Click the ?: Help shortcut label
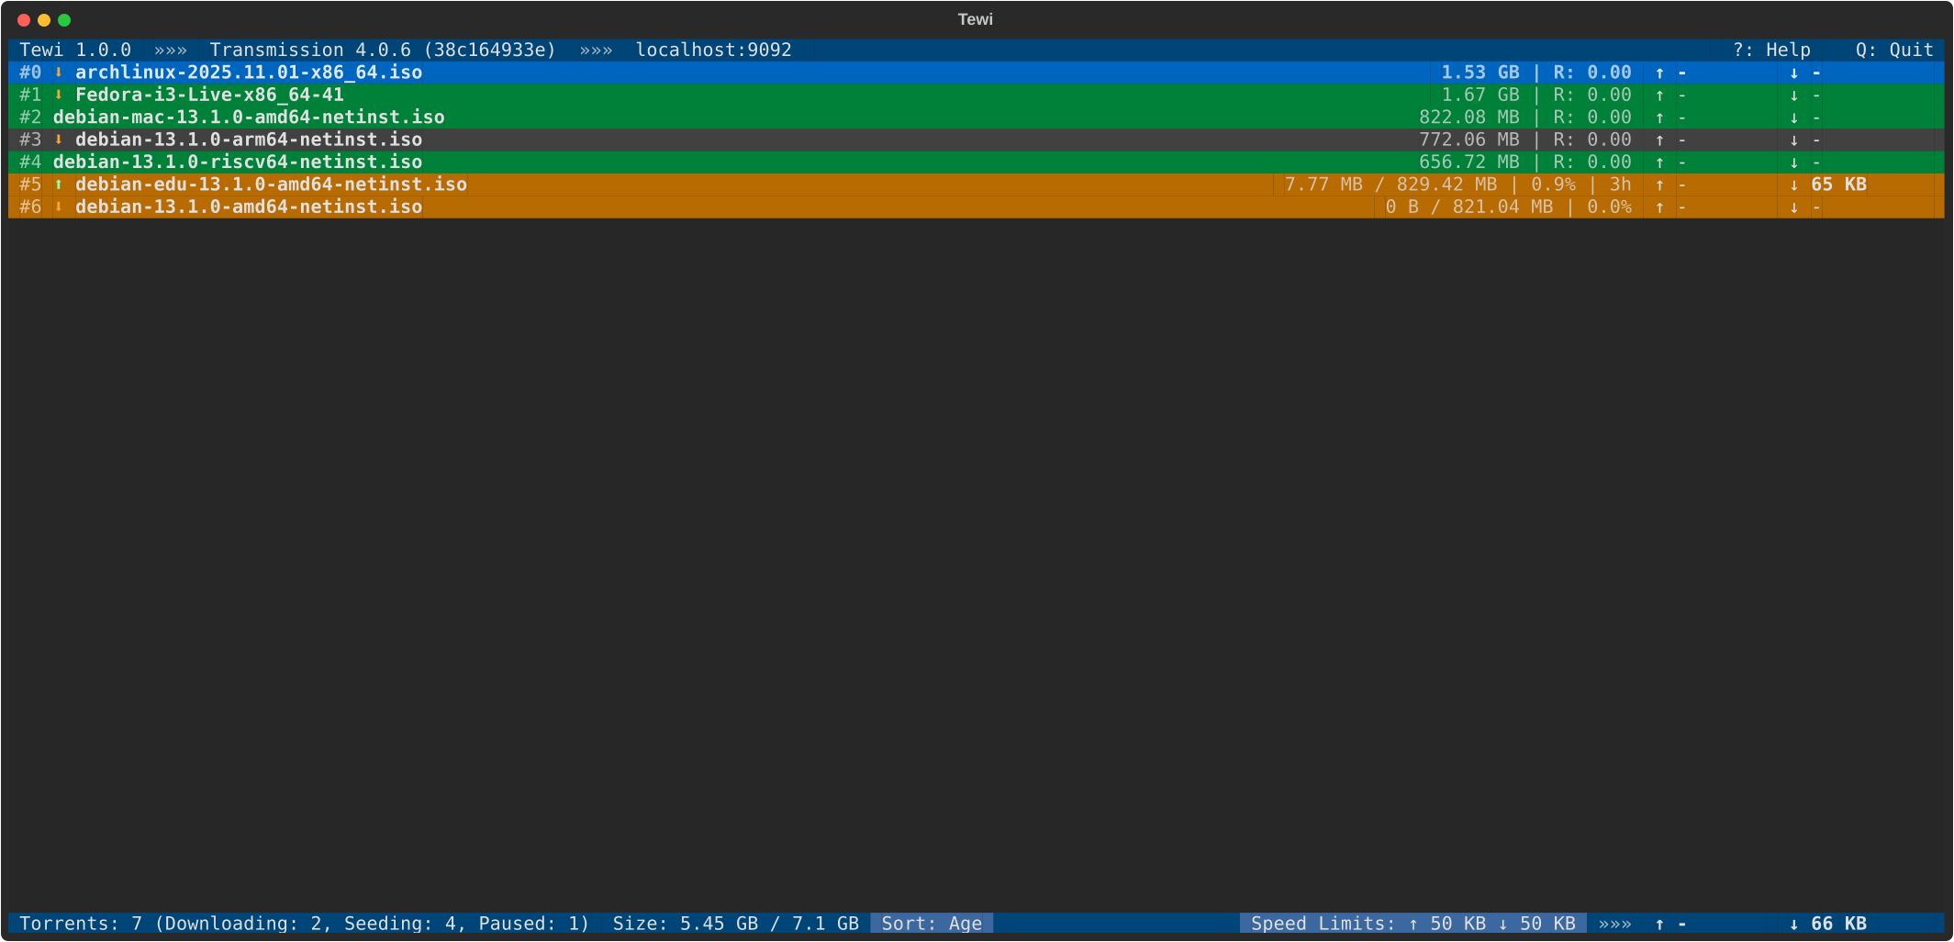 click(1771, 50)
